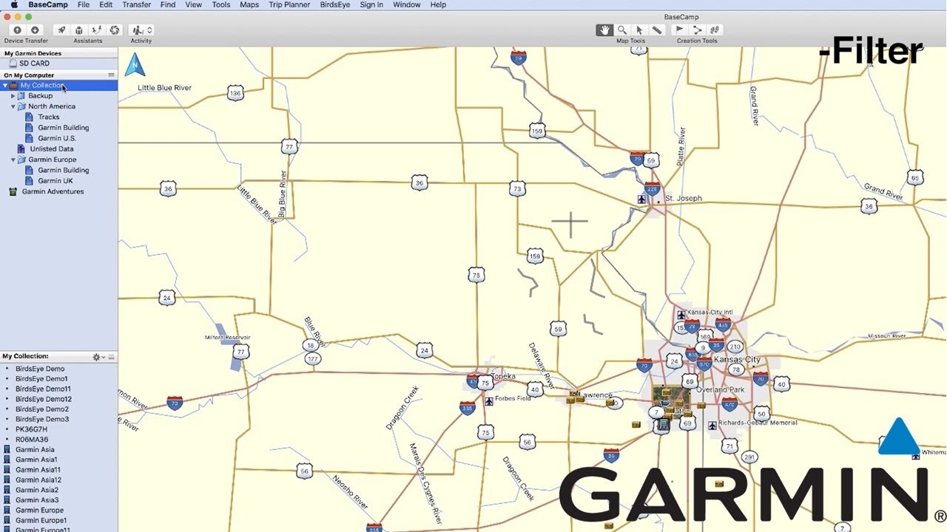Screen dimensions: 947x532
Task: Open the BaseCamp application menu
Action: coord(48,4)
